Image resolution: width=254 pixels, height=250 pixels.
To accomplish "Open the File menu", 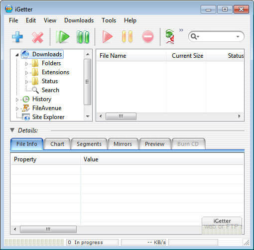I will point(13,20).
